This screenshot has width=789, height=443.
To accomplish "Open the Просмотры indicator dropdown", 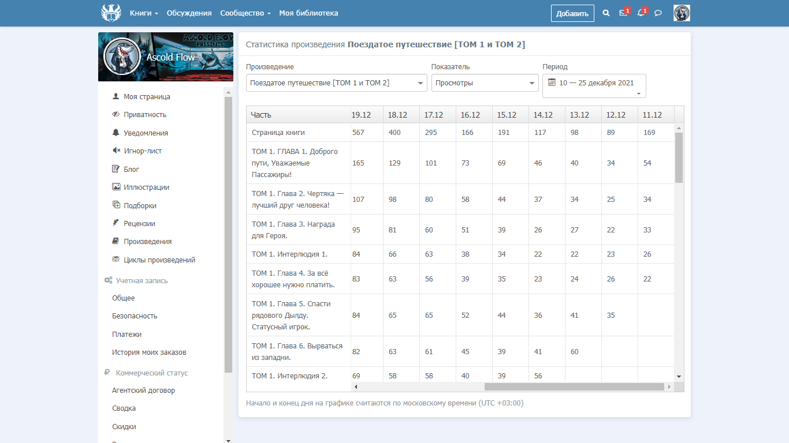I will click(485, 83).
